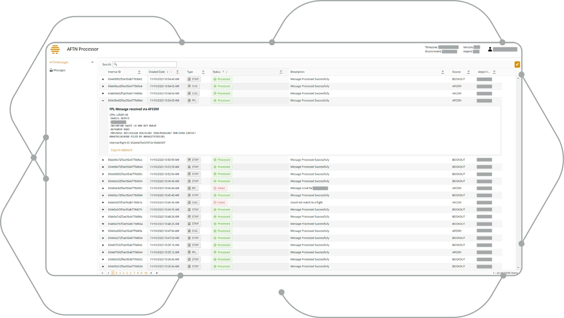Expand row 654e0bc82f0ac95ab778d6bc

103,93
